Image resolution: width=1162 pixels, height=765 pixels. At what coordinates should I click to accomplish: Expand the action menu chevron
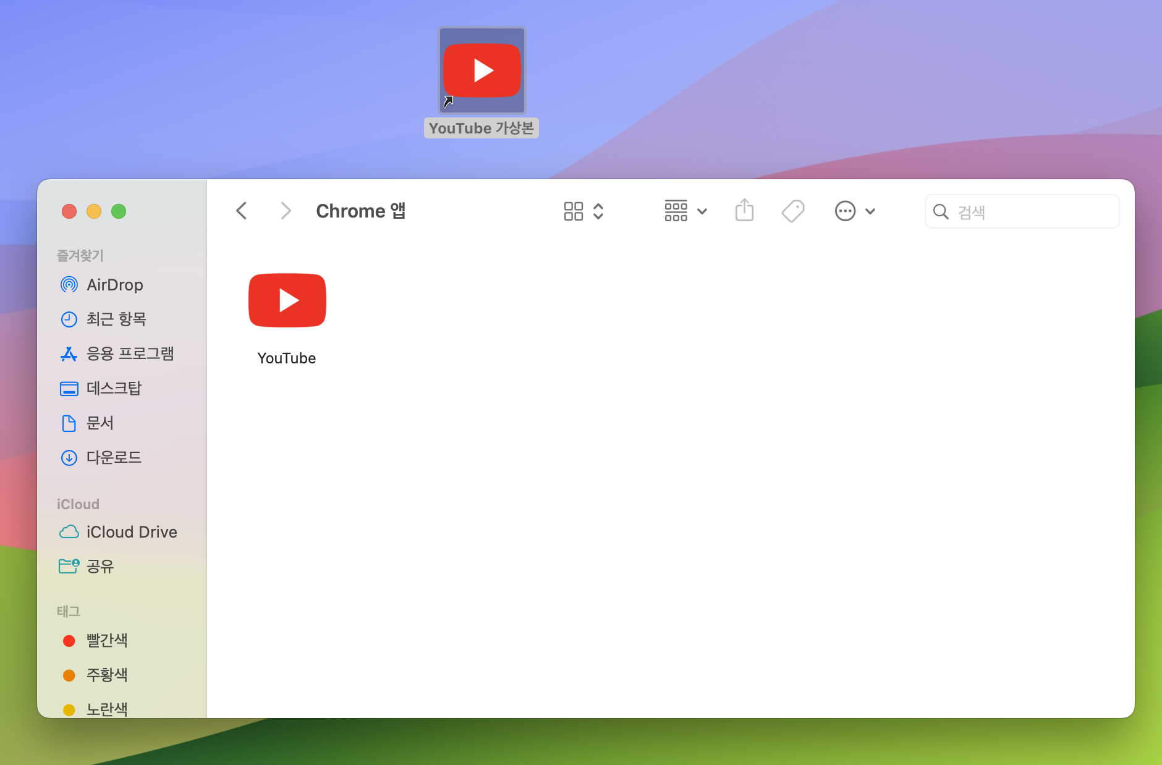click(870, 211)
